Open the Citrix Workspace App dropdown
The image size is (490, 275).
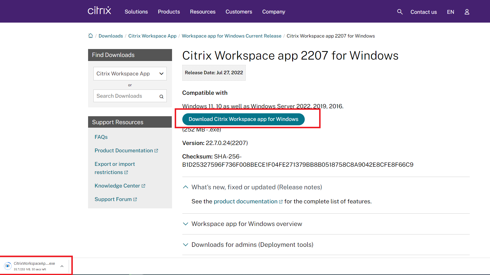(x=130, y=74)
